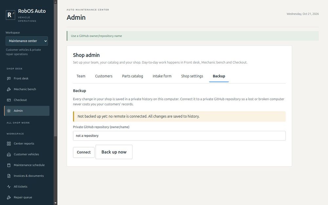This screenshot has width=328, height=205.
Task: Open the Workspace dropdown
Action: 27,41
